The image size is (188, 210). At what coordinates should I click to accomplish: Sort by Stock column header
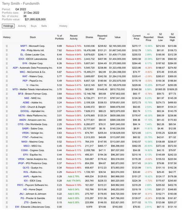33,37
